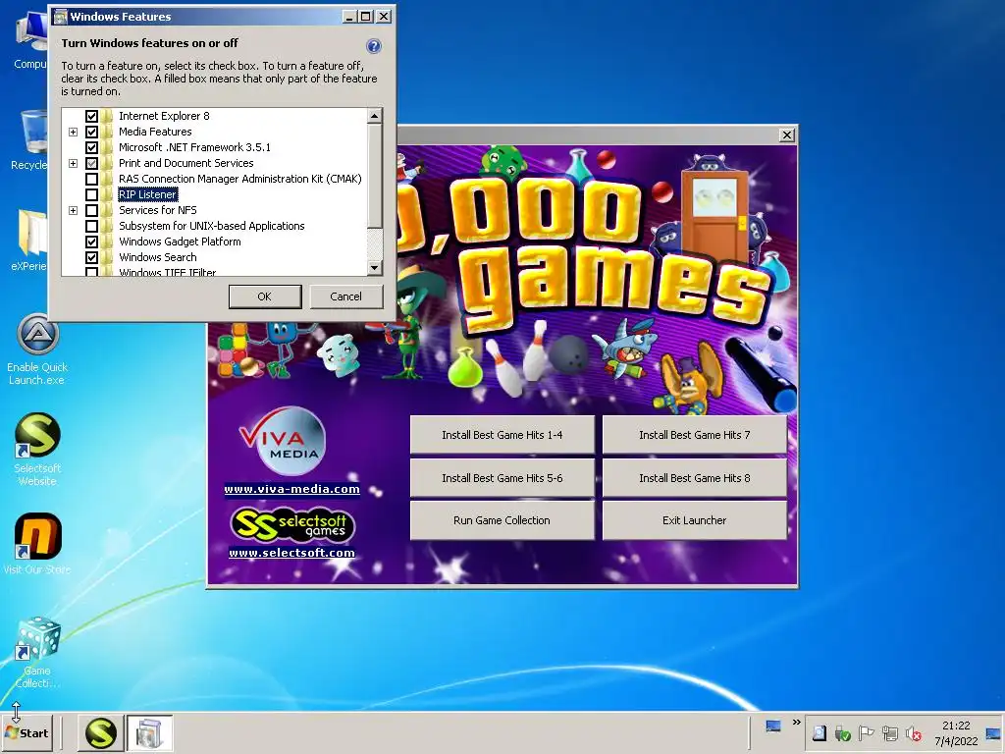Click the Viva Media logo
The width and height of the screenshot is (1005, 754).
(284, 441)
